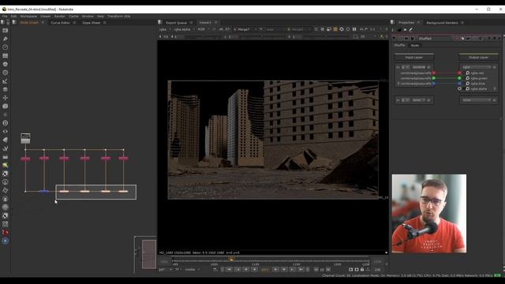Click the viewer gain slider
This screenshot has height=284, width=505.
(x=203, y=37)
